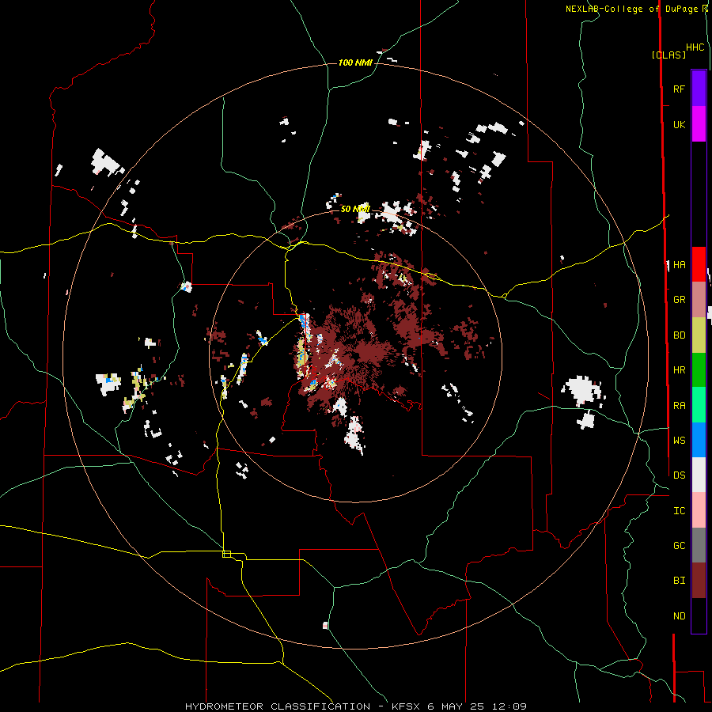The height and width of the screenshot is (712, 712).
Task: Click the RF purple legend swatch
Action: point(699,89)
